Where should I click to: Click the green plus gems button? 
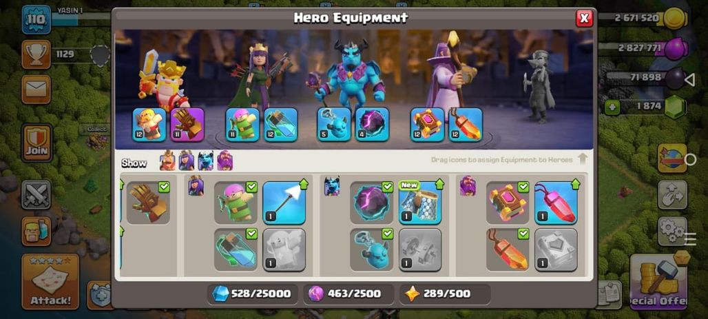click(612, 107)
